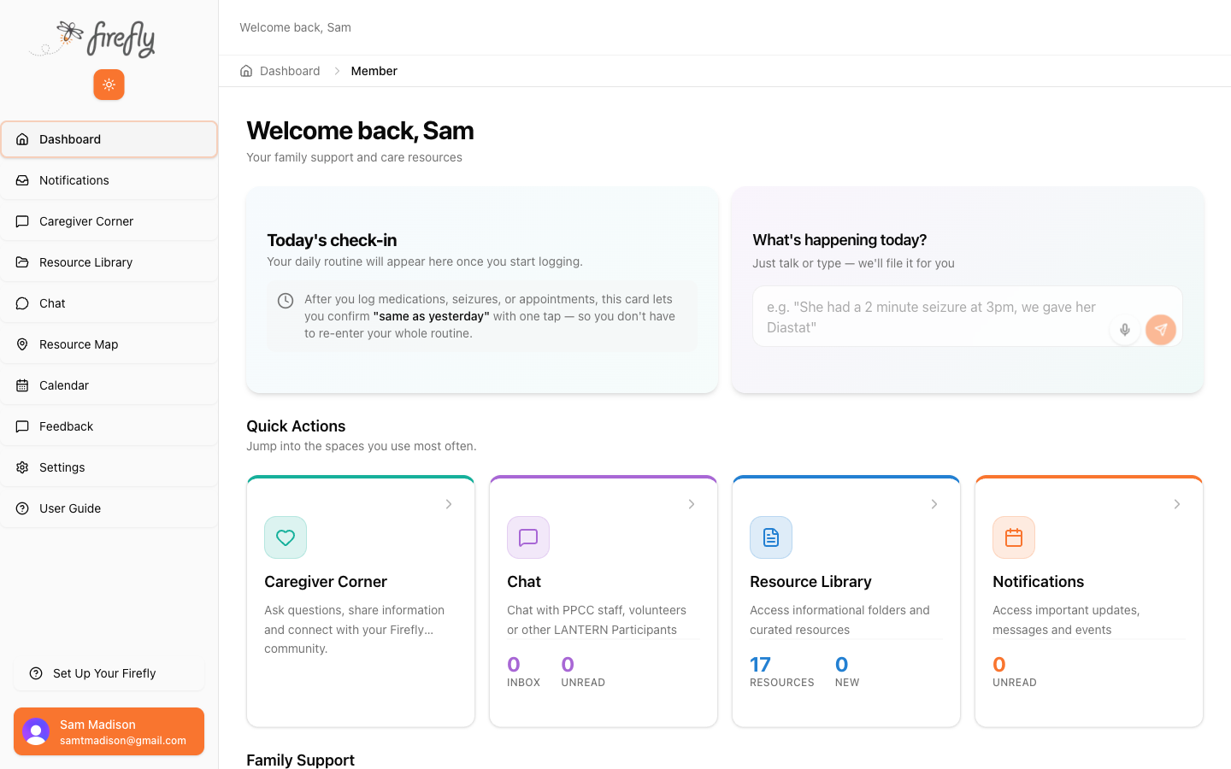
Task: Toggle the orange light mode switch
Action: click(109, 85)
